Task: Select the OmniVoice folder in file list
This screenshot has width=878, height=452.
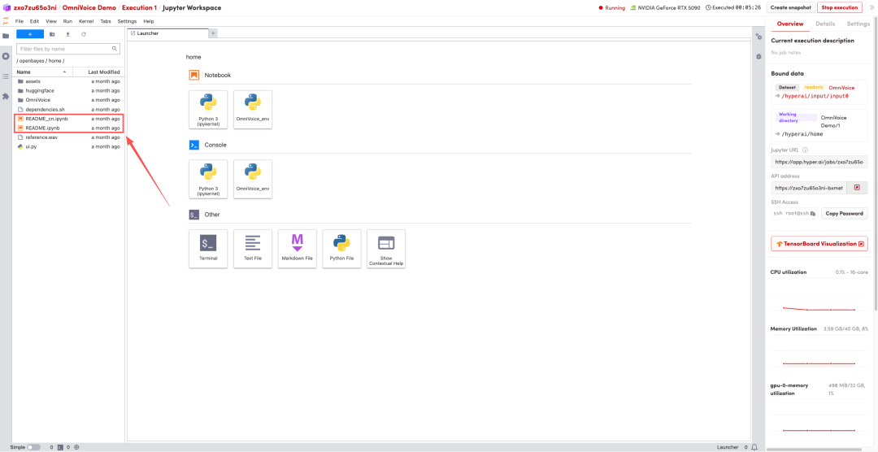Action: point(68,100)
